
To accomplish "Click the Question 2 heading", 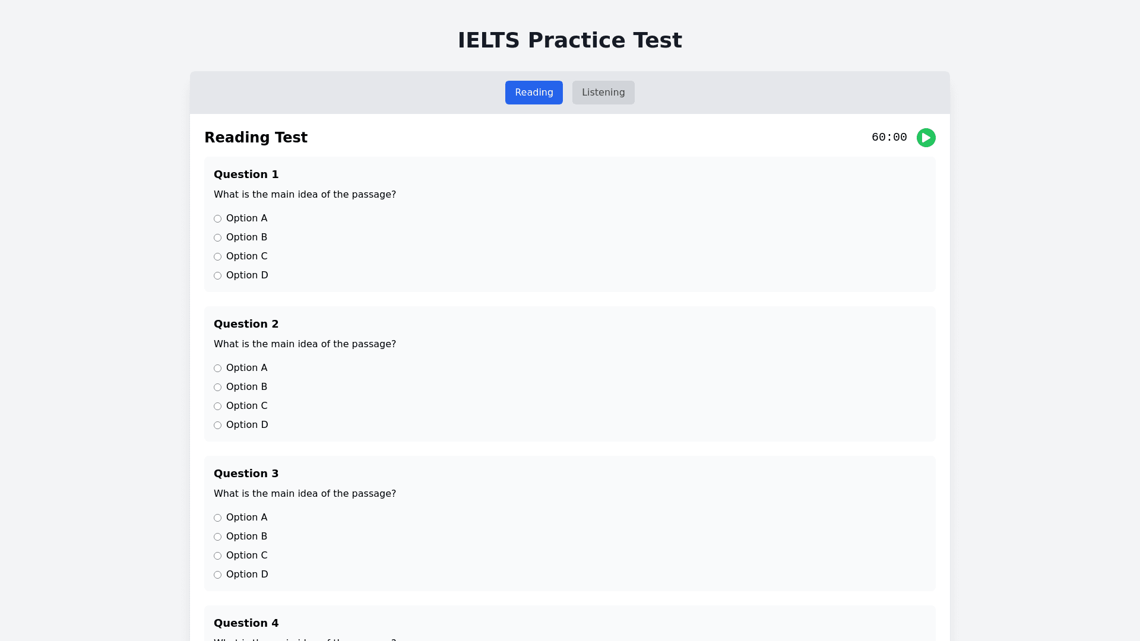I will click(x=246, y=324).
